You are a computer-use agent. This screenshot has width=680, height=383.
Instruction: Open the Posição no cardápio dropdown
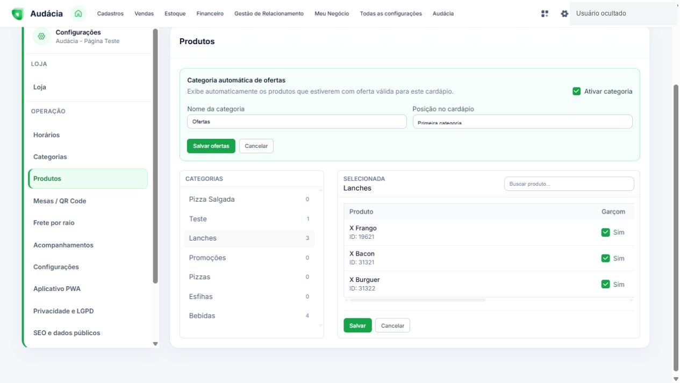coord(522,122)
